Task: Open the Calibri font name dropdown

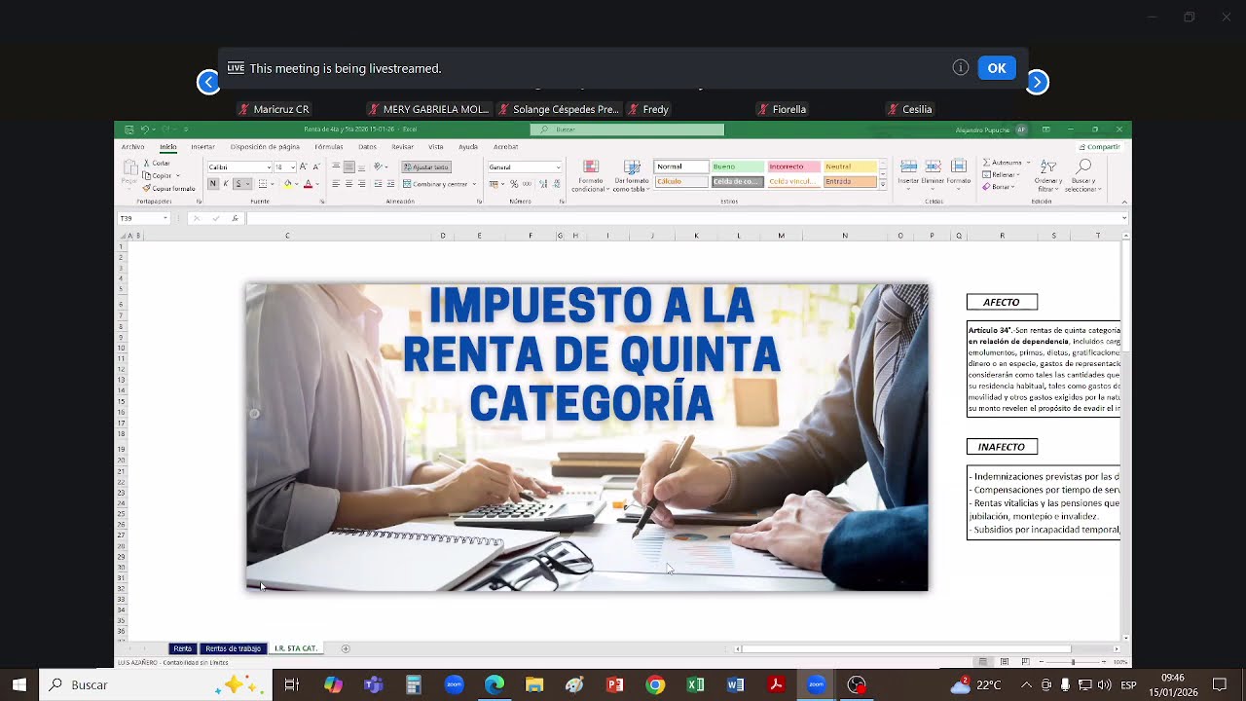Action: (x=269, y=166)
